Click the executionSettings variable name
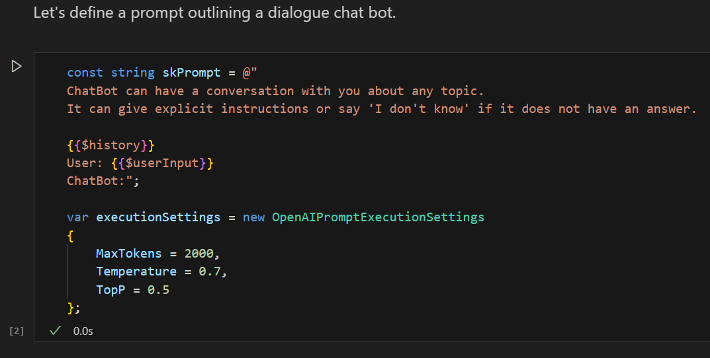The height and width of the screenshot is (358, 710). point(158,217)
